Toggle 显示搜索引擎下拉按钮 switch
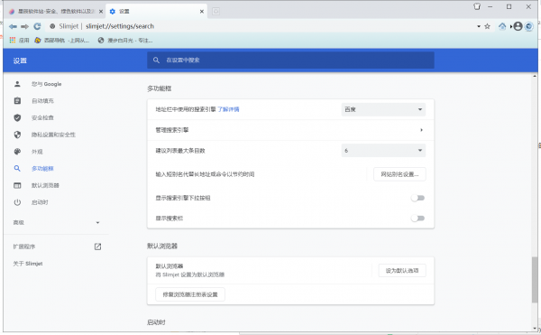 (417, 198)
